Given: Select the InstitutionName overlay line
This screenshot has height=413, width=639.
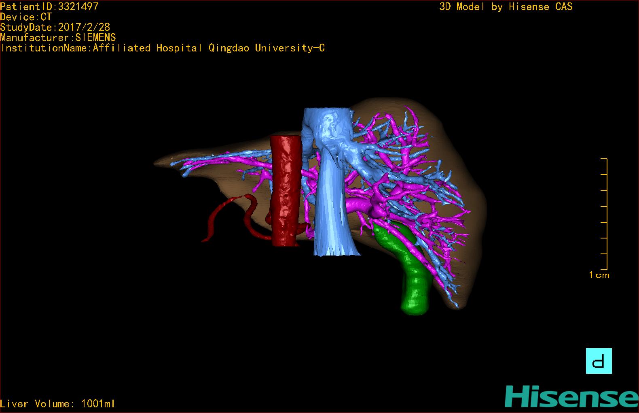Looking at the screenshot, I should 163,48.
